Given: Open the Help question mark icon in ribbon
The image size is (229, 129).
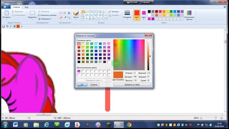Looking at the screenshot, I should (225, 7).
